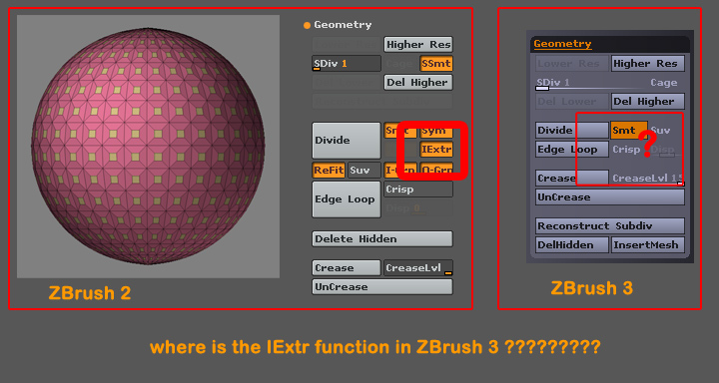Screen dimensions: 719x383
Task: Click DelHidden in ZBrush 3 panel
Action: point(572,244)
